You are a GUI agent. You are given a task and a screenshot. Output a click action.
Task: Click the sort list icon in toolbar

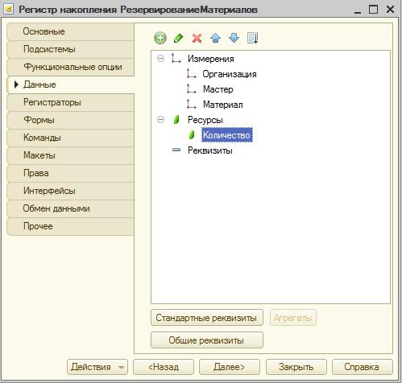point(252,38)
